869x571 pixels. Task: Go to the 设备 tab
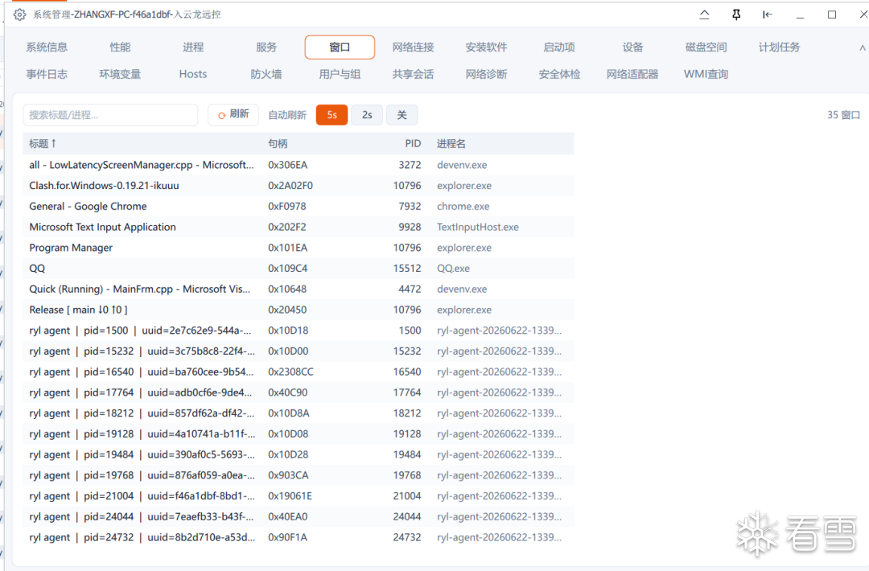pyautogui.click(x=632, y=47)
